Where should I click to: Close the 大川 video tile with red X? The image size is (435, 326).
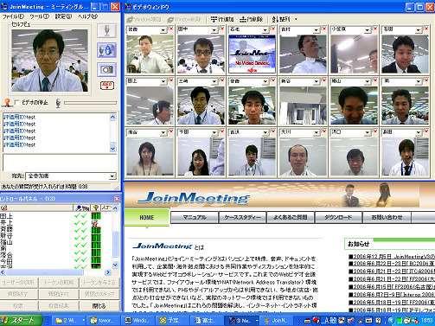pyautogui.click(x=324, y=131)
